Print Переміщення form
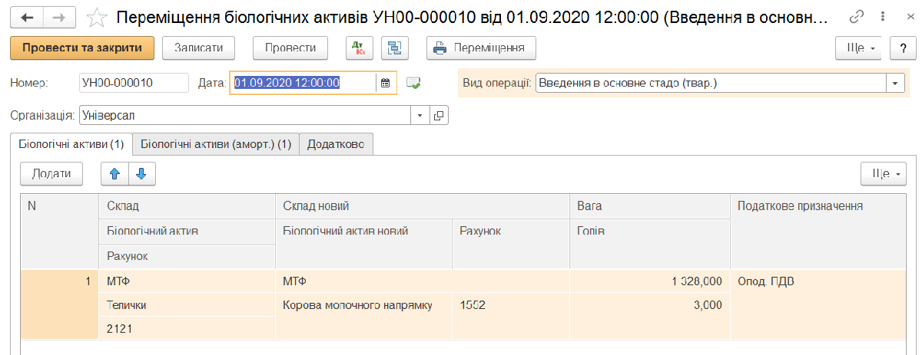Image resolution: width=922 pixels, height=355 pixels. pyautogui.click(x=480, y=48)
